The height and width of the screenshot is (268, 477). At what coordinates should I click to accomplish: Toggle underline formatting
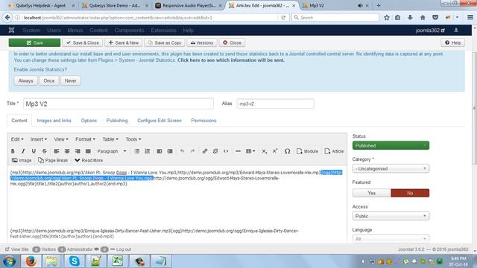(34, 151)
